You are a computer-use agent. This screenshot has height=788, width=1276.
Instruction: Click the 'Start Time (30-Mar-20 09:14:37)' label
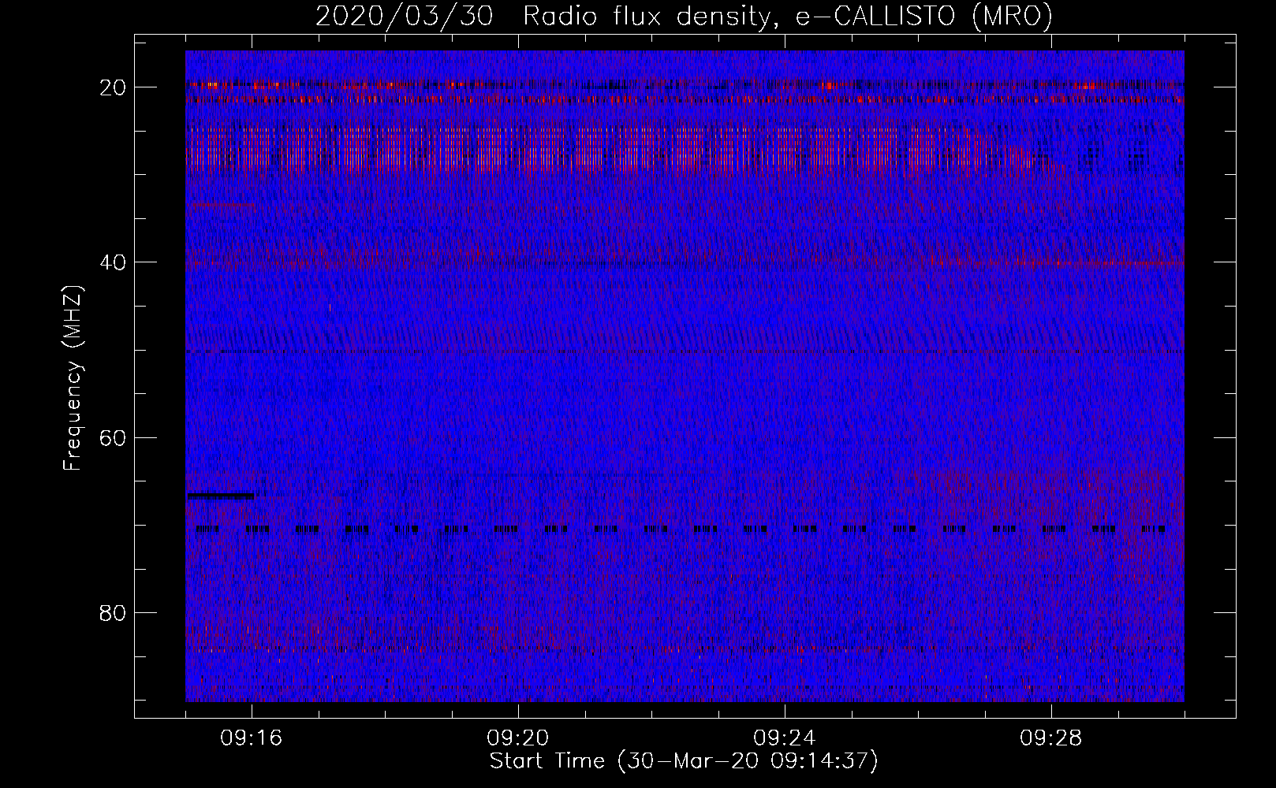684,761
